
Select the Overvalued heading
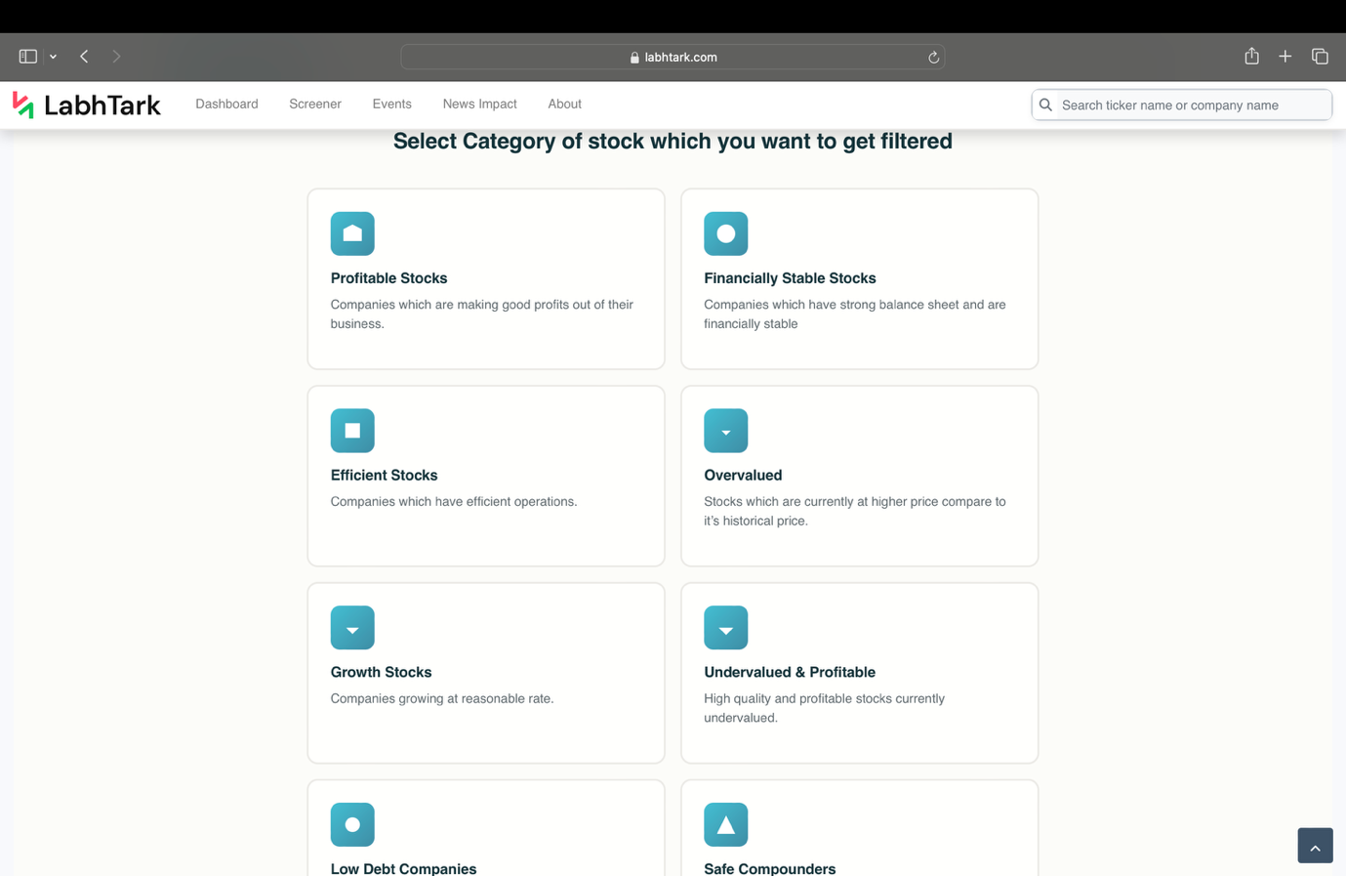coord(743,476)
